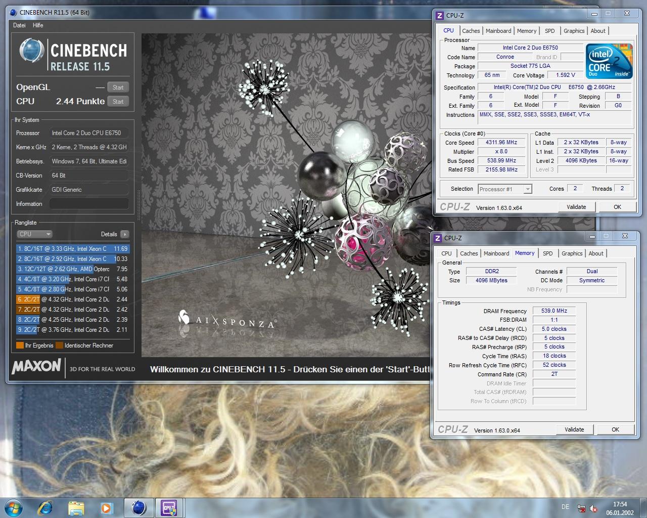Open the CPU ranking type dropdown
Image resolution: width=647 pixels, height=518 pixels.
pos(35,234)
